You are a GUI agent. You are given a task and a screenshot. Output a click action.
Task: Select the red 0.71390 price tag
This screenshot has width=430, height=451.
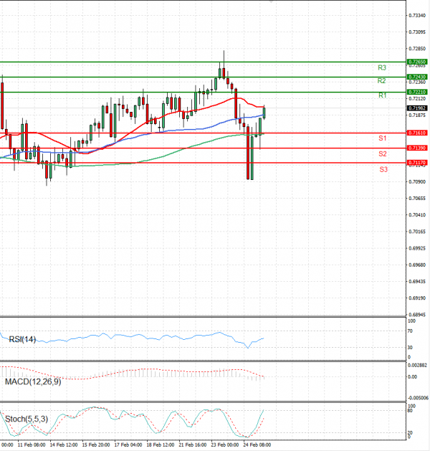coord(417,148)
